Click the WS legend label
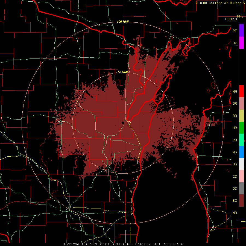246x246 pixels. [235, 152]
